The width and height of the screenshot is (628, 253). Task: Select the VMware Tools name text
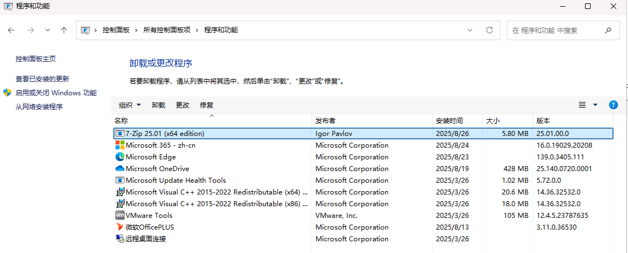pos(149,216)
